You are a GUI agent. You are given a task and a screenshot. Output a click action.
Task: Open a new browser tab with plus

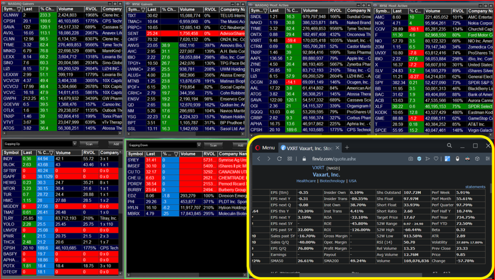(x=347, y=148)
